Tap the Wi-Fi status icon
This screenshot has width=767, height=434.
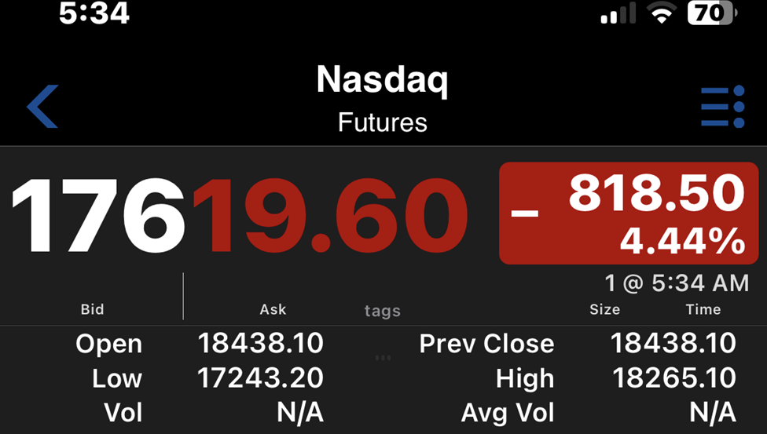tap(662, 13)
